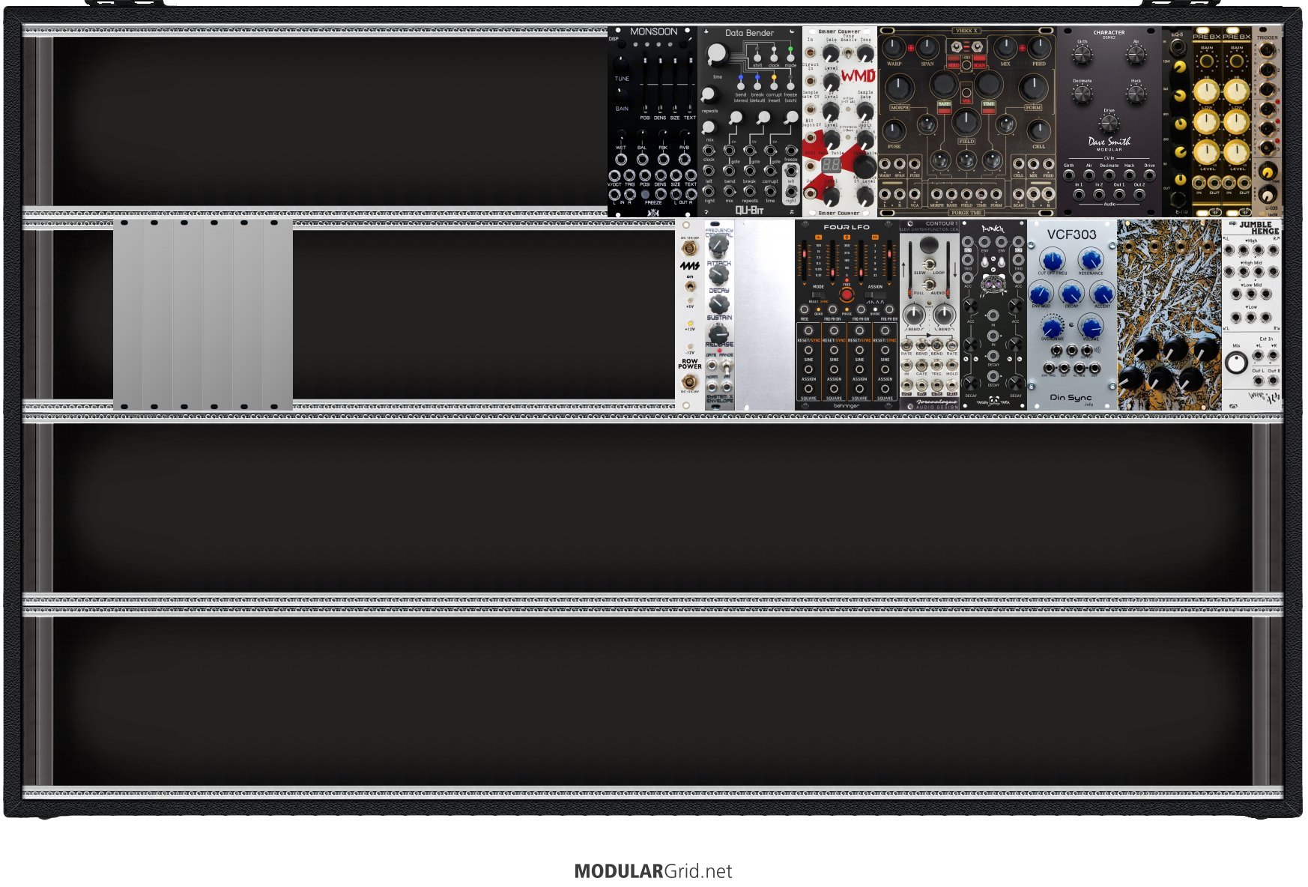Open the MODULARGrid.net logo link
Screen dimensions: 1308x887
pyautogui.click(x=653, y=871)
